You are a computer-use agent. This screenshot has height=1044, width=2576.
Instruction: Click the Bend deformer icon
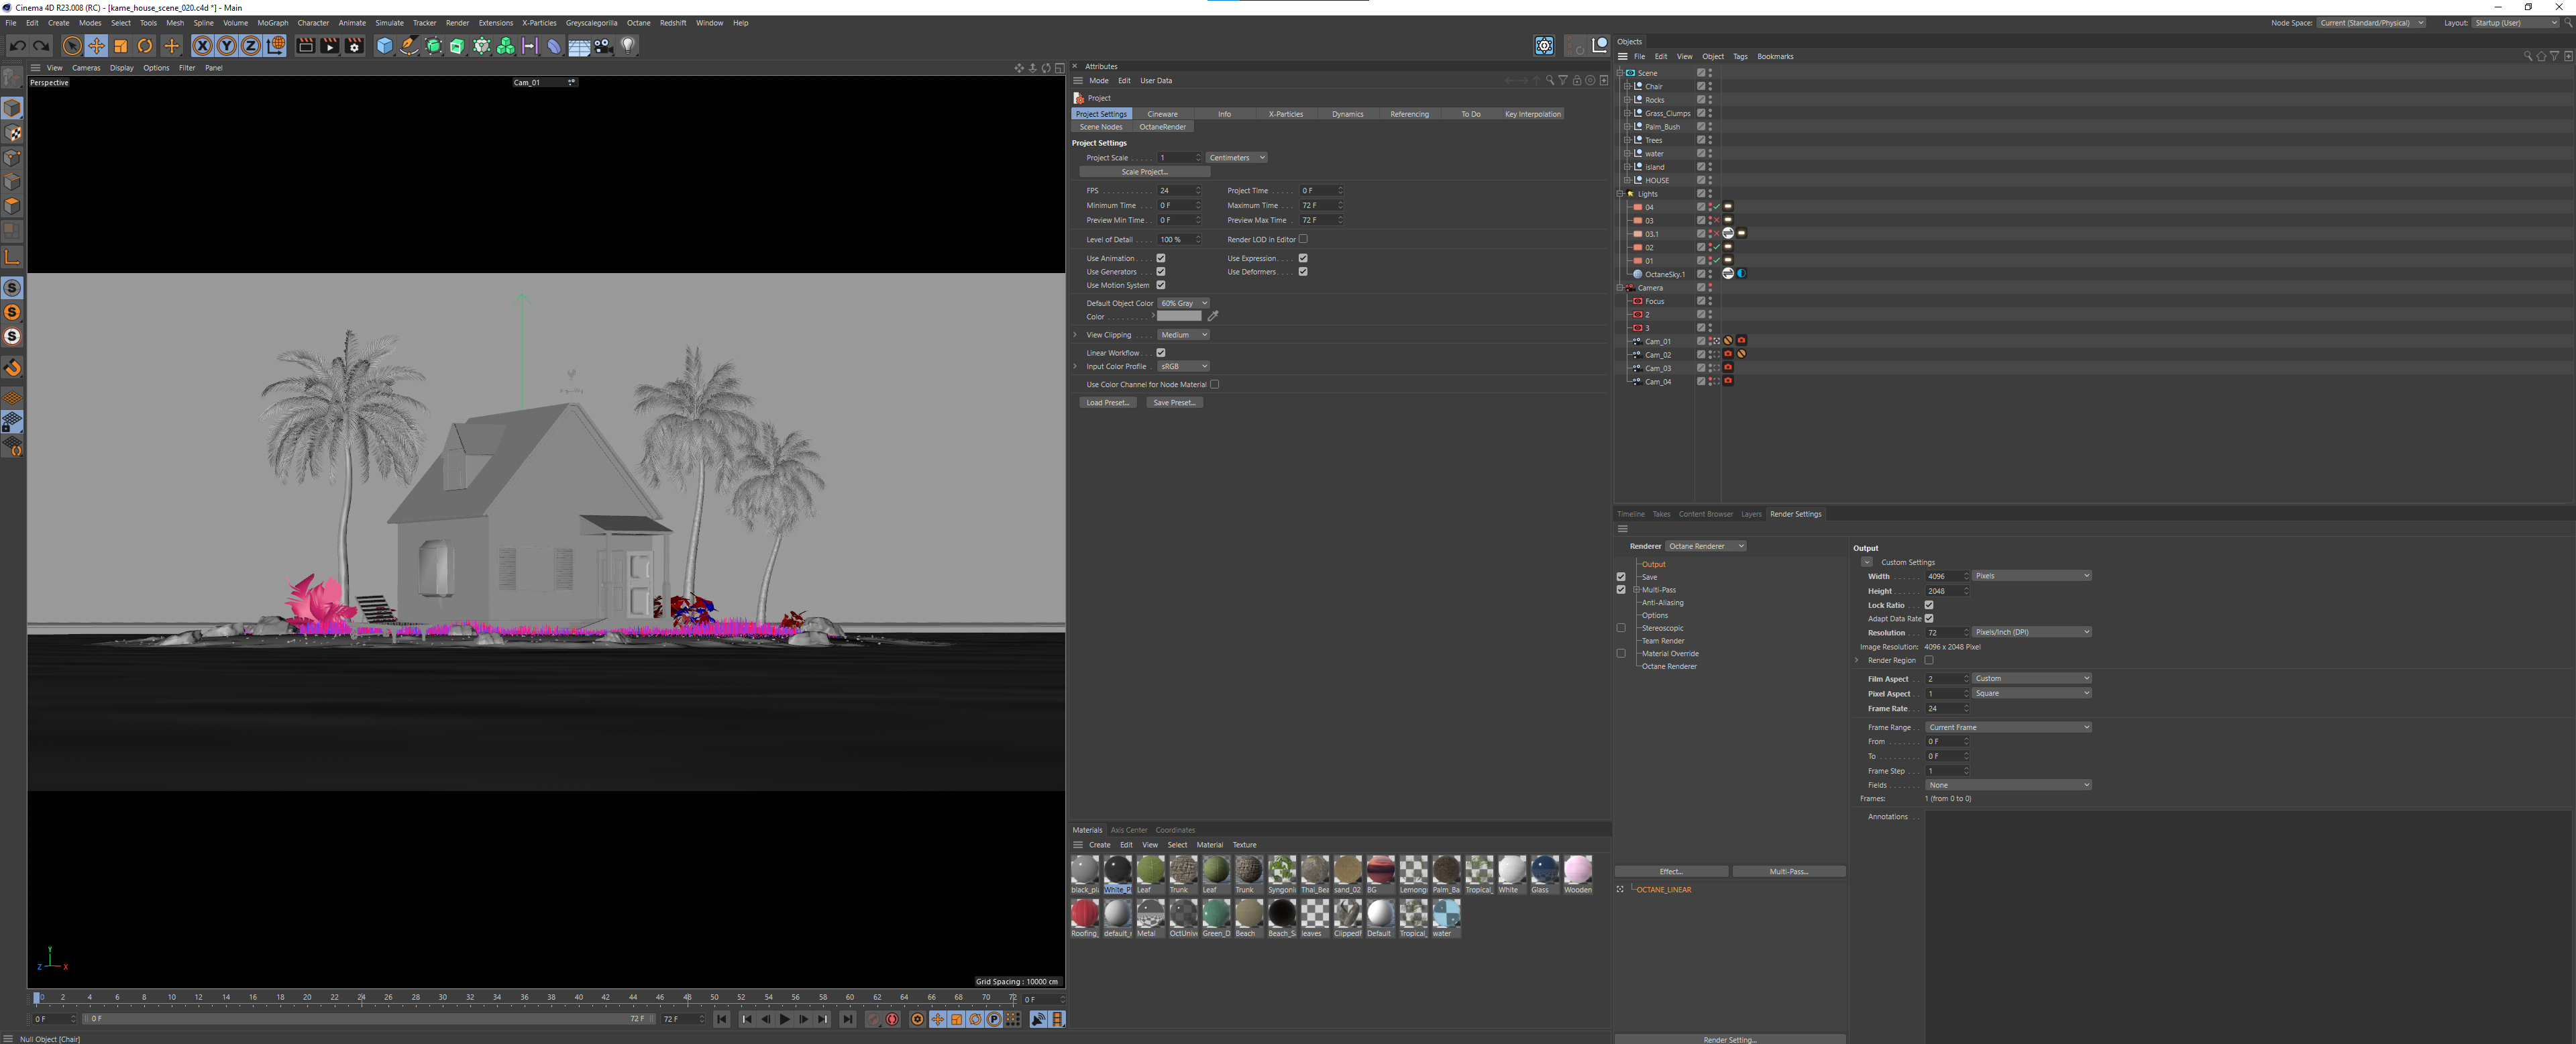coord(554,46)
